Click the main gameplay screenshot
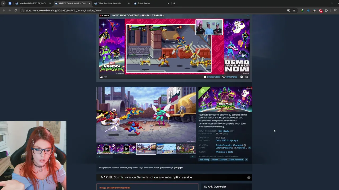Screen dimensions: 339x190 coord(146,115)
